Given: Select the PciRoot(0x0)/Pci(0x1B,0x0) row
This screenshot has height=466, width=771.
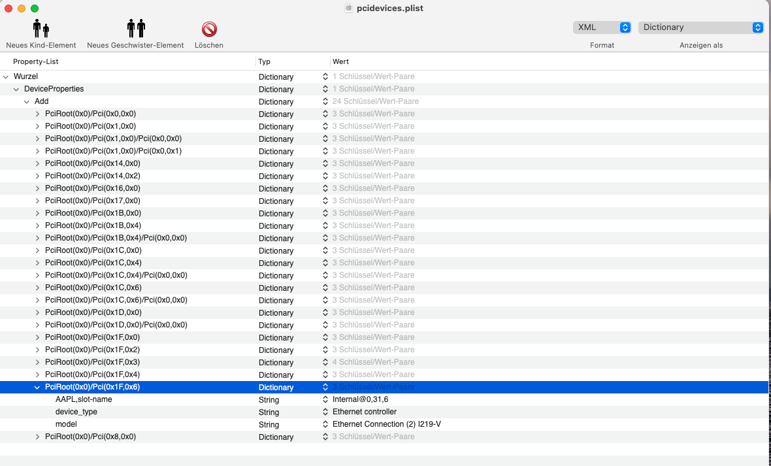Looking at the screenshot, I should click(x=384, y=213).
